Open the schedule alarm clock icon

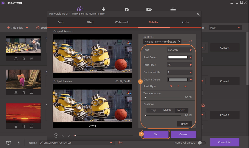coord(8,143)
